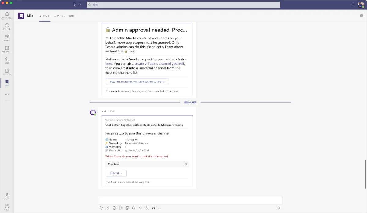The height and width of the screenshot is (213, 367).
Task: Click the channel name mio-test01
Action: coord(132,139)
